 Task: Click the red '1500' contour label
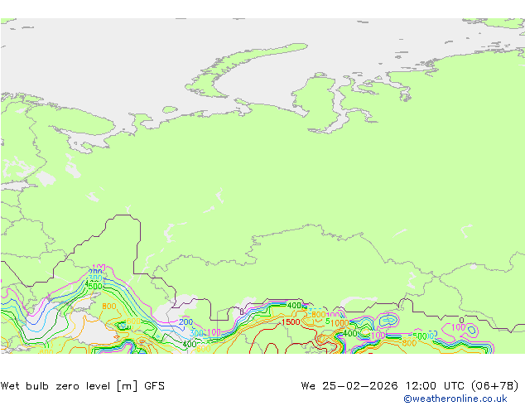tap(291, 322)
